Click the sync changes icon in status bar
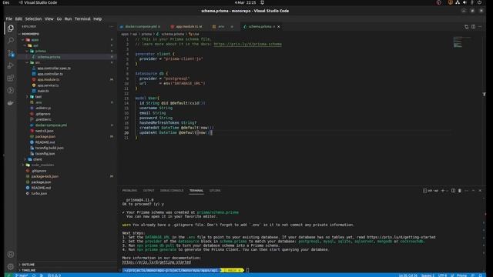The image size is (493, 277). [34, 275]
